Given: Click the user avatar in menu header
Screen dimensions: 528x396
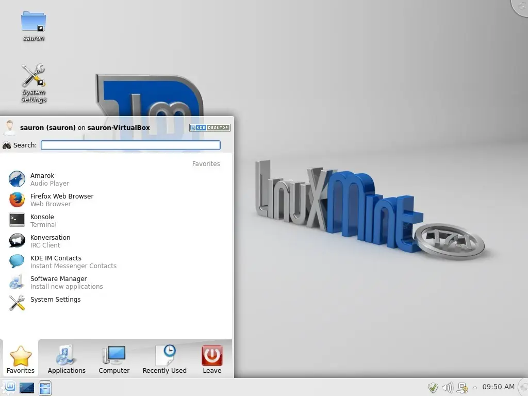Looking at the screenshot, I should pos(9,128).
